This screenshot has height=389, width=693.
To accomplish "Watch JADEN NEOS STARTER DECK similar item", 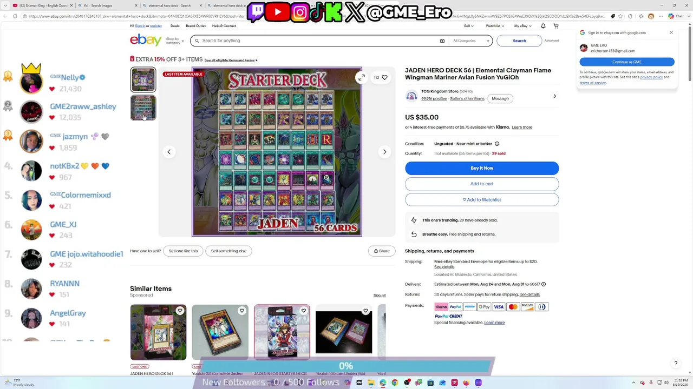I will click(x=304, y=311).
